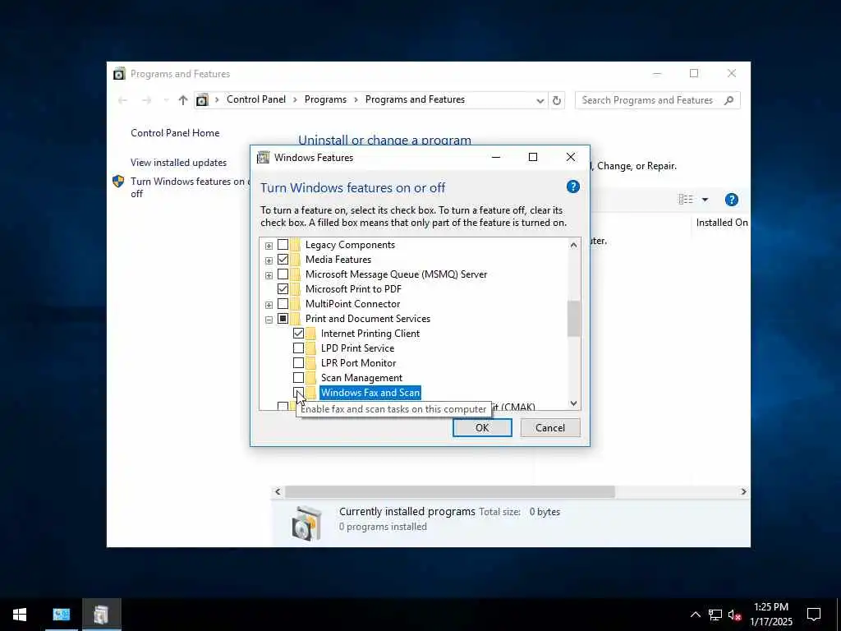841x631 pixels.
Task: Click the shield icon next to Turn Windows features
Action: tap(118, 182)
